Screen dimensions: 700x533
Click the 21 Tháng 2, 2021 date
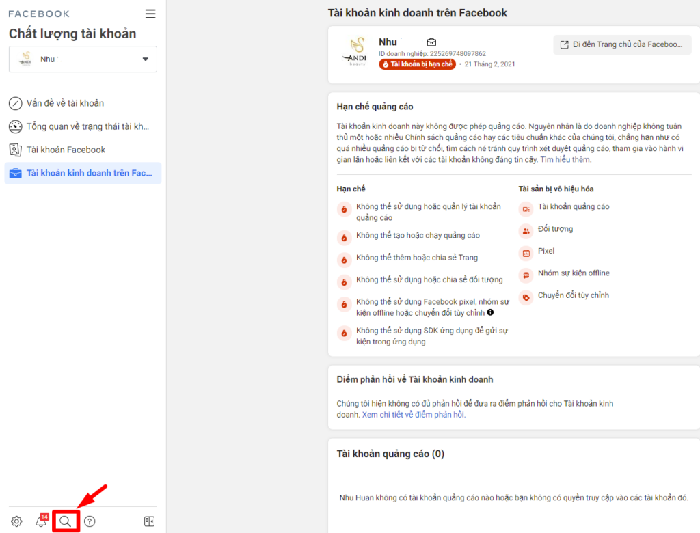489,64
